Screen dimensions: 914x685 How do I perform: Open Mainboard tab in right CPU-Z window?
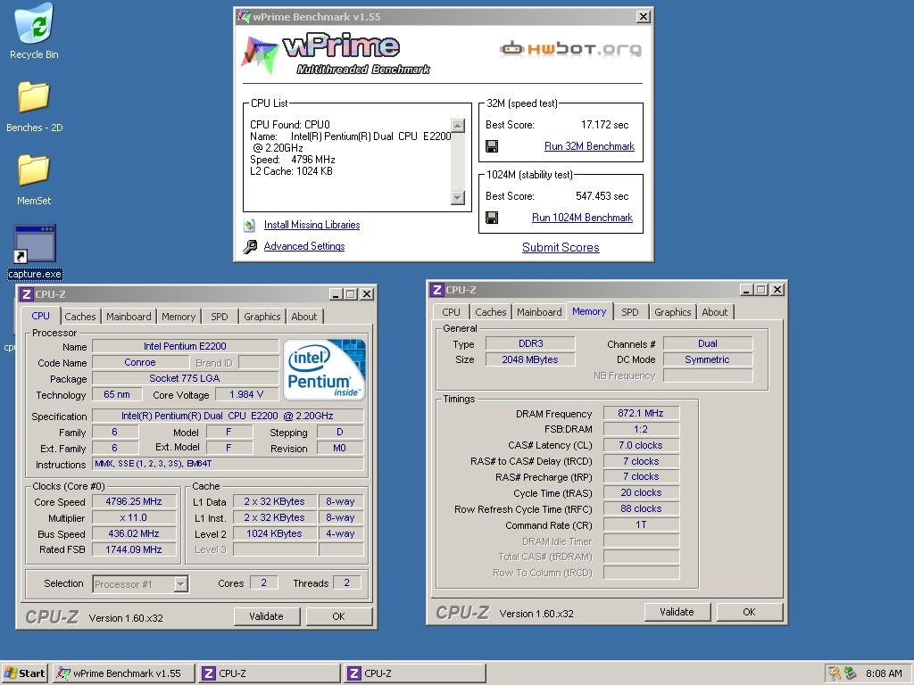click(539, 312)
